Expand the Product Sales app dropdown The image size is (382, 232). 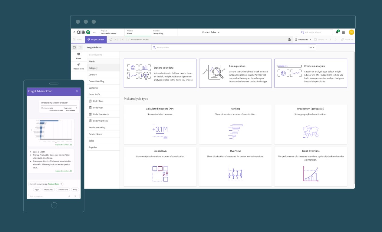(211, 32)
